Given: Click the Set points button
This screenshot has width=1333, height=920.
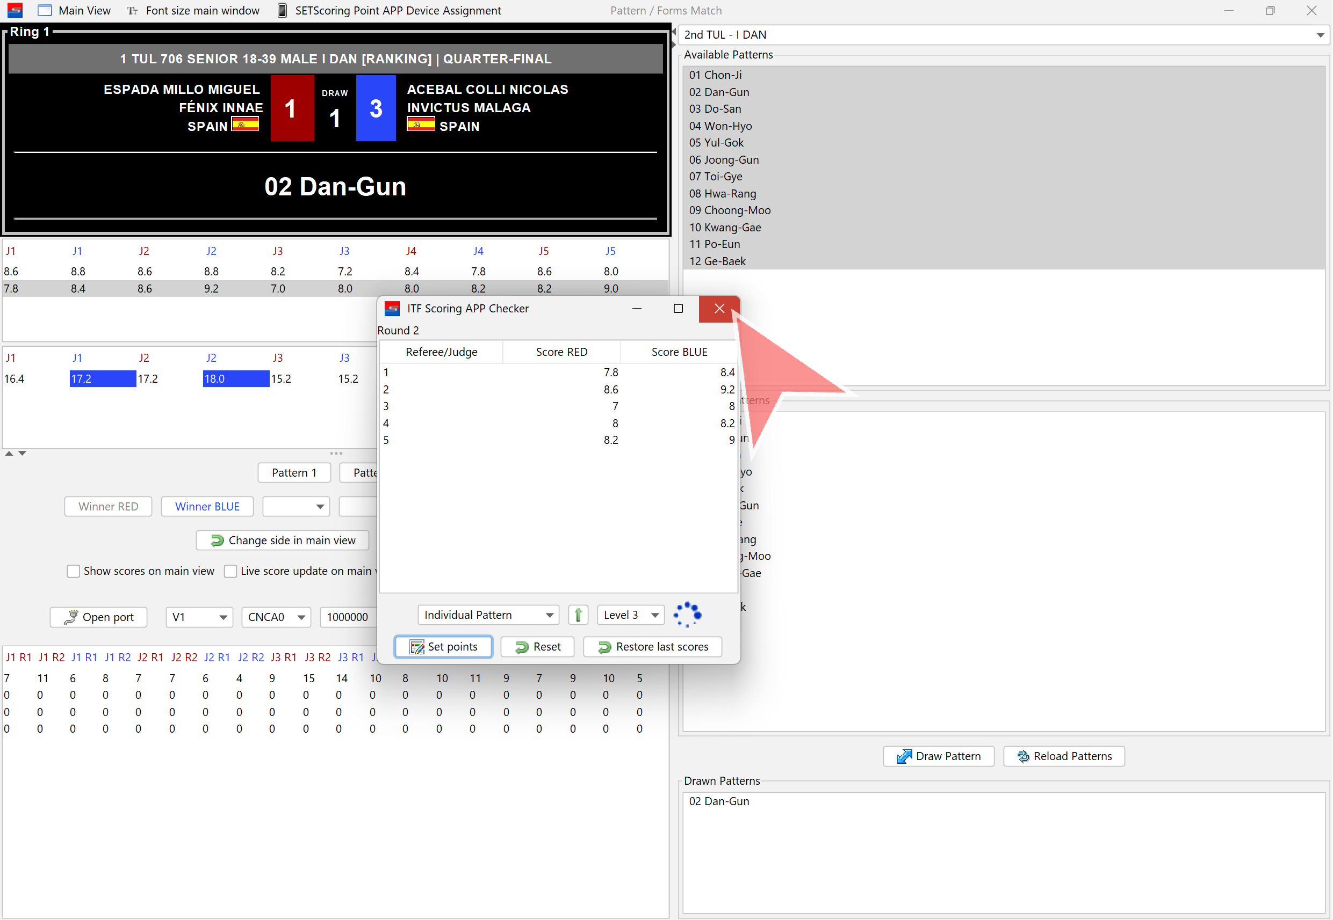Looking at the screenshot, I should click(443, 647).
